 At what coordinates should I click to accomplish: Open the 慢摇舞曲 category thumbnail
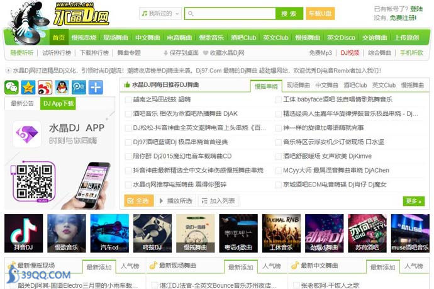tap(196, 234)
